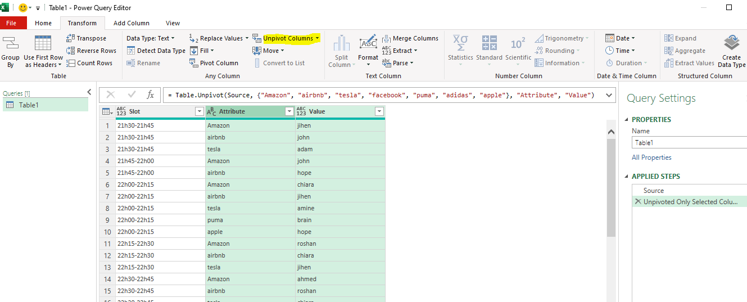
Task: Open the File tab
Action: coord(11,23)
